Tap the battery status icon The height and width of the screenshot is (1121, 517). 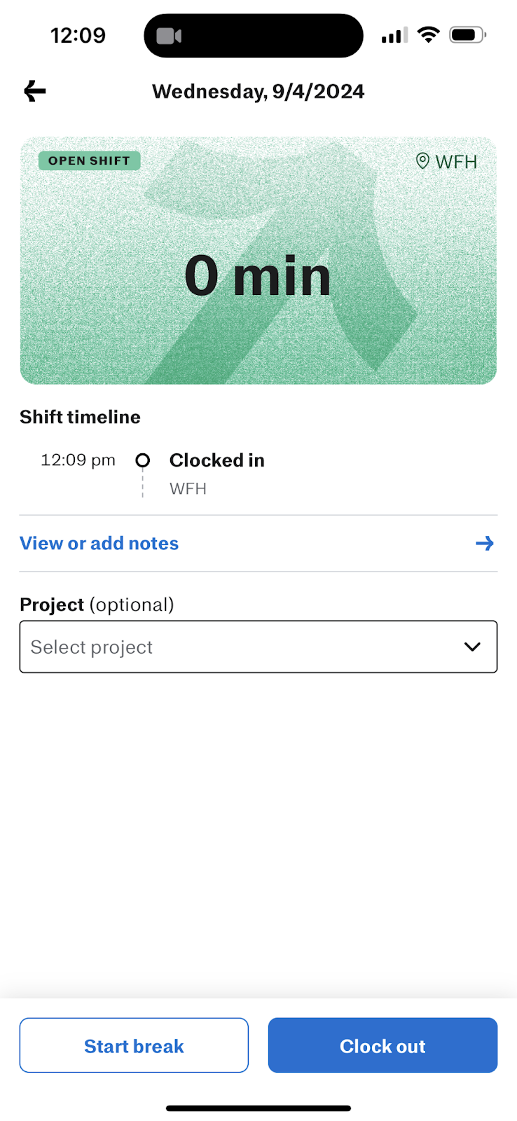pyautogui.click(x=467, y=35)
